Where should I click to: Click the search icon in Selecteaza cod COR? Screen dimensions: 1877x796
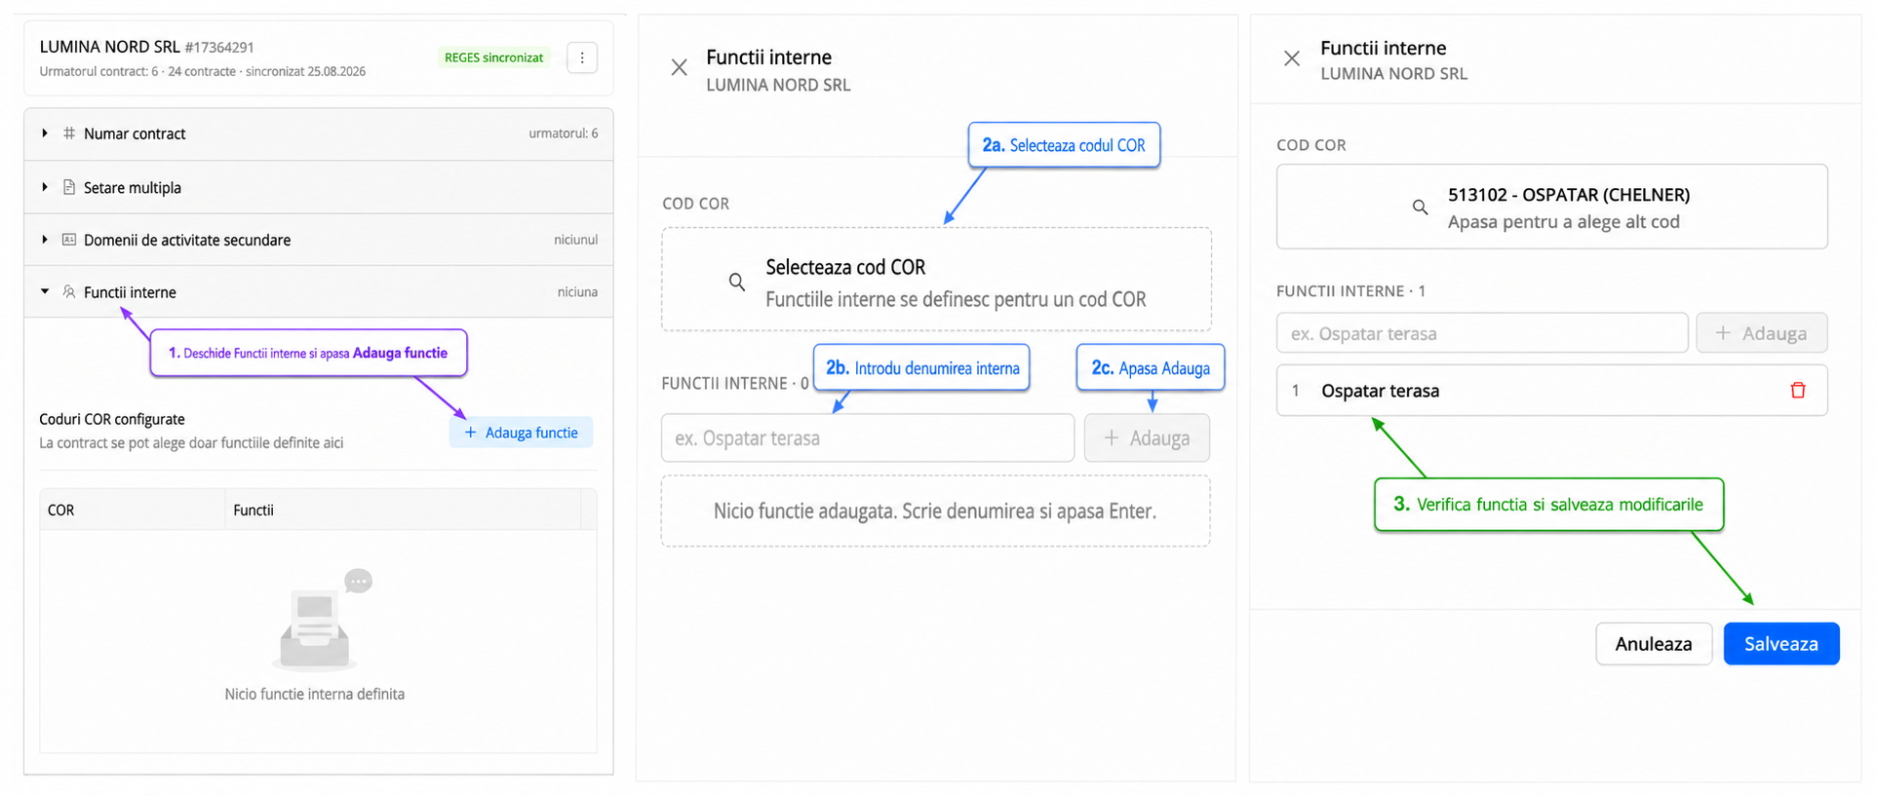click(x=737, y=282)
